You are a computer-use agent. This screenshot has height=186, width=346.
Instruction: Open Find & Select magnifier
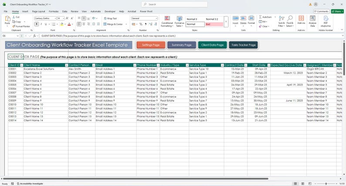(x=290, y=21)
